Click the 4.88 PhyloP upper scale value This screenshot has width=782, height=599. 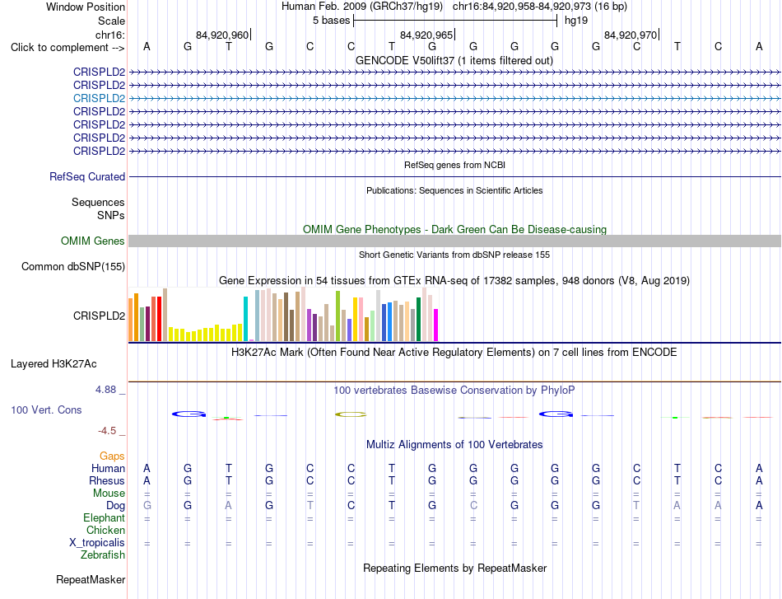pyautogui.click(x=106, y=390)
